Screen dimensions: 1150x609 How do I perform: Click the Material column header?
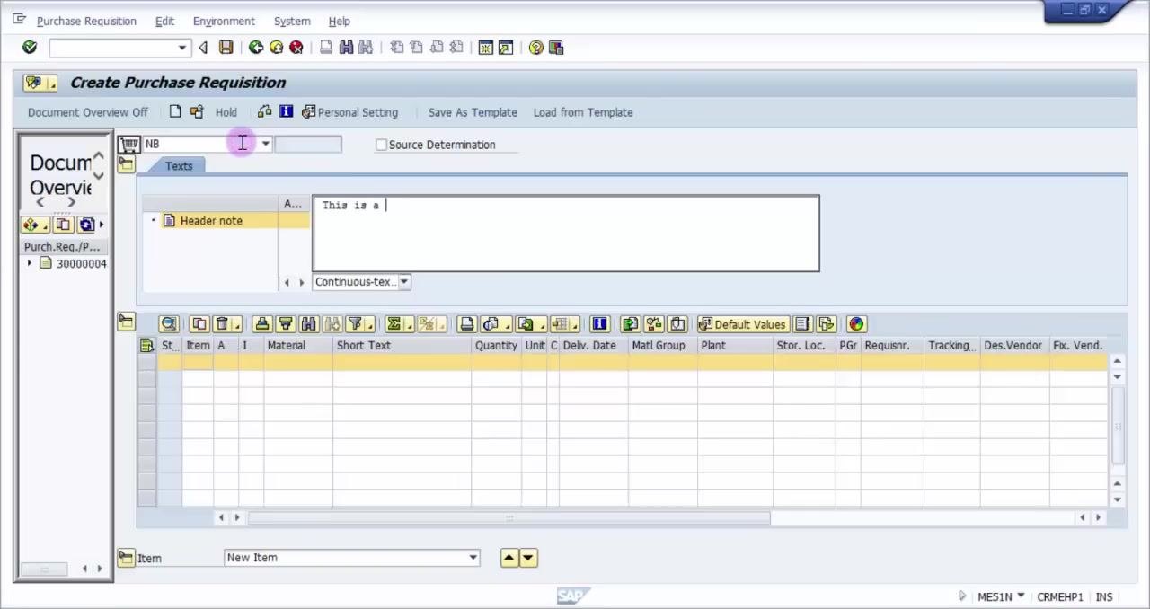point(298,346)
